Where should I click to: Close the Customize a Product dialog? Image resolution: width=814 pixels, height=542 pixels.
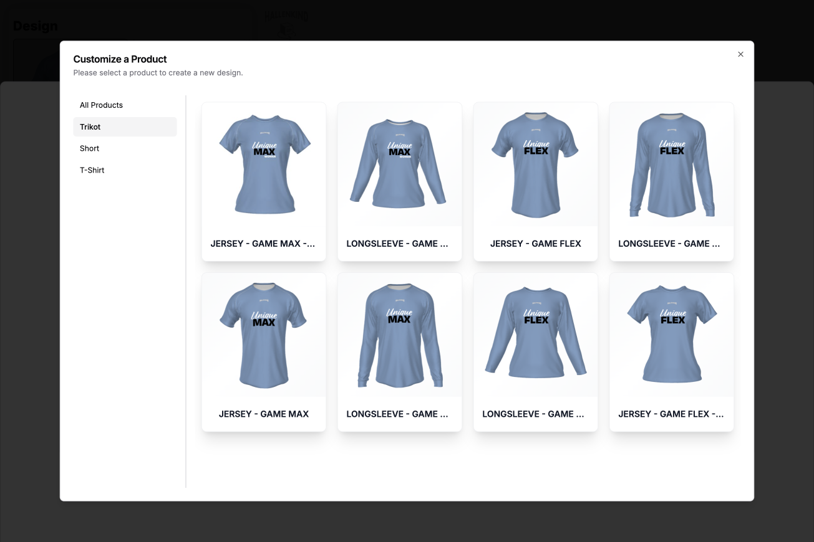[x=740, y=54]
